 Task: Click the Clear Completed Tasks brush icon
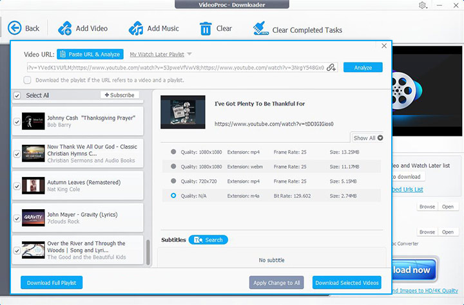[x=261, y=29]
